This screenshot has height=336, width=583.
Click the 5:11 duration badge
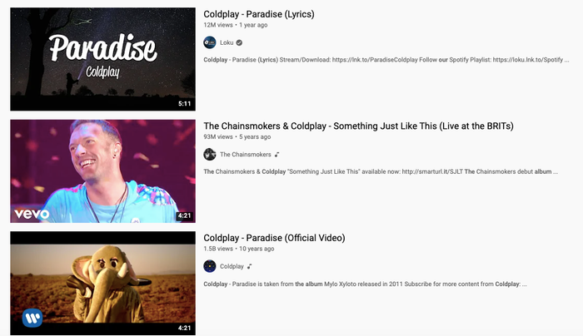pos(184,104)
